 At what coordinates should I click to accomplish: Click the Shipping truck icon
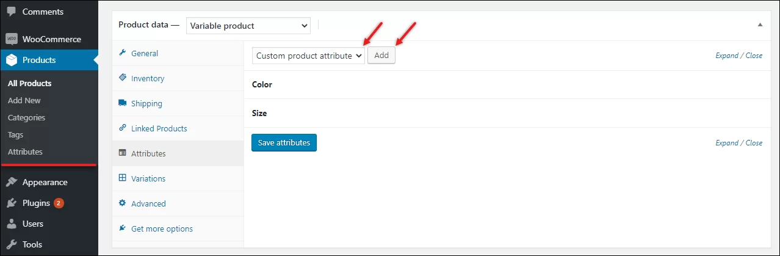(x=122, y=103)
